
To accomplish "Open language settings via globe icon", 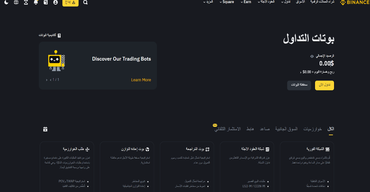I will coord(16,2).
